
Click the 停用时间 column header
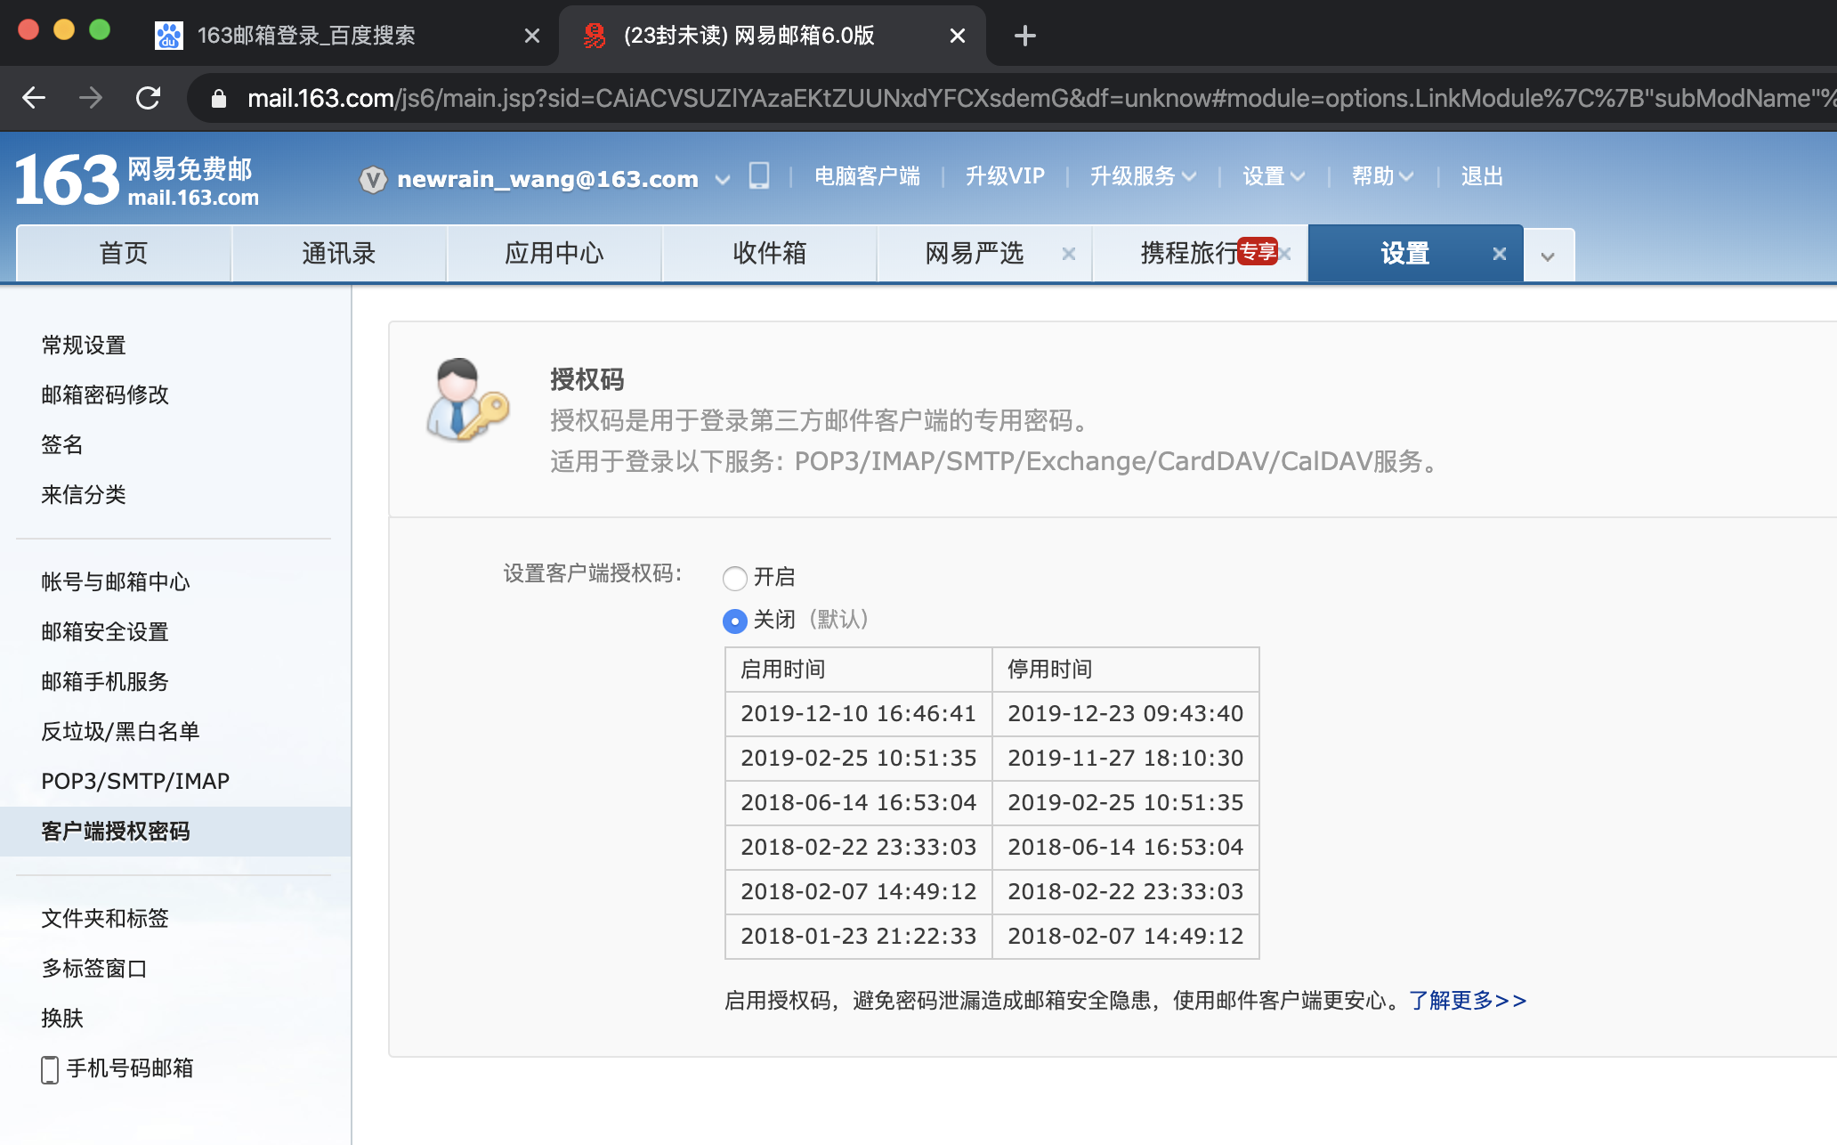pos(1126,670)
